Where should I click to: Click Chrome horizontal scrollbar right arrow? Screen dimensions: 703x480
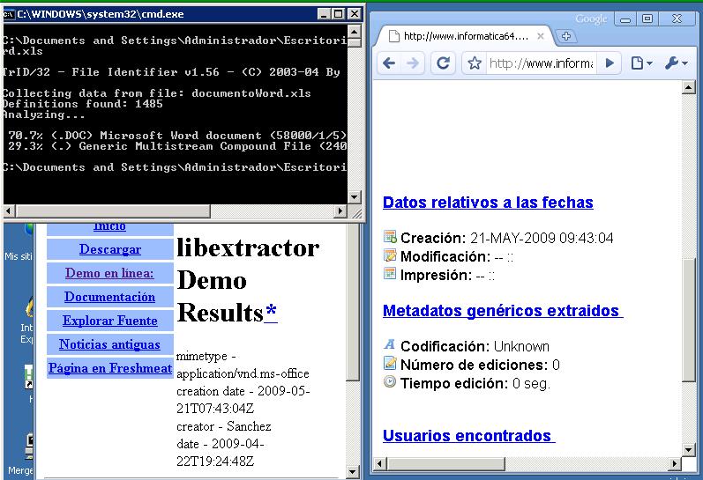[x=674, y=463]
